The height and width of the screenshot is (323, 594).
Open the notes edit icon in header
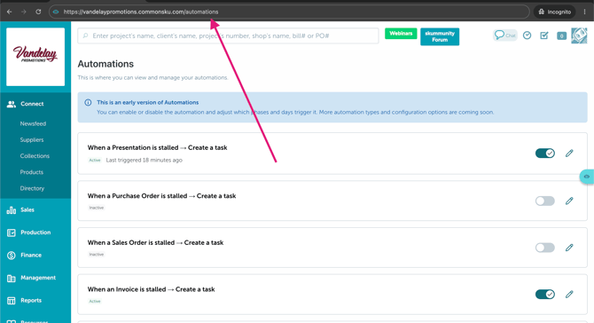click(544, 35)
